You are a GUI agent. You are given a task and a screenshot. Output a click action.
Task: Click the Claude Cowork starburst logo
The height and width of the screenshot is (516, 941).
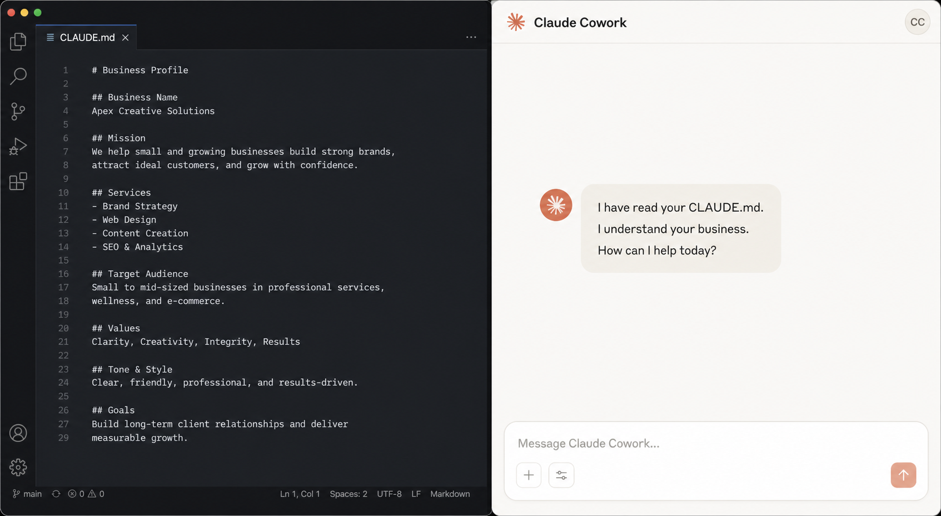516,22
